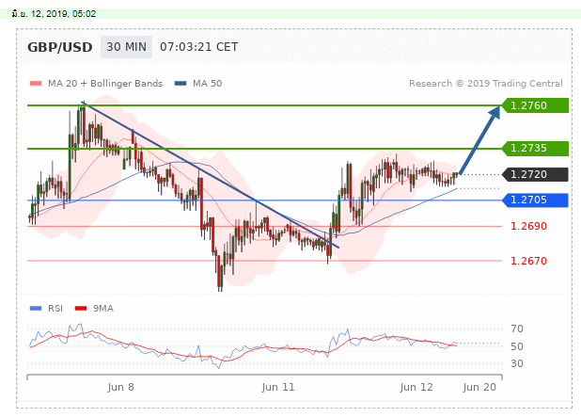Click the blue MA 50 legend swatch

pos(181,84)
